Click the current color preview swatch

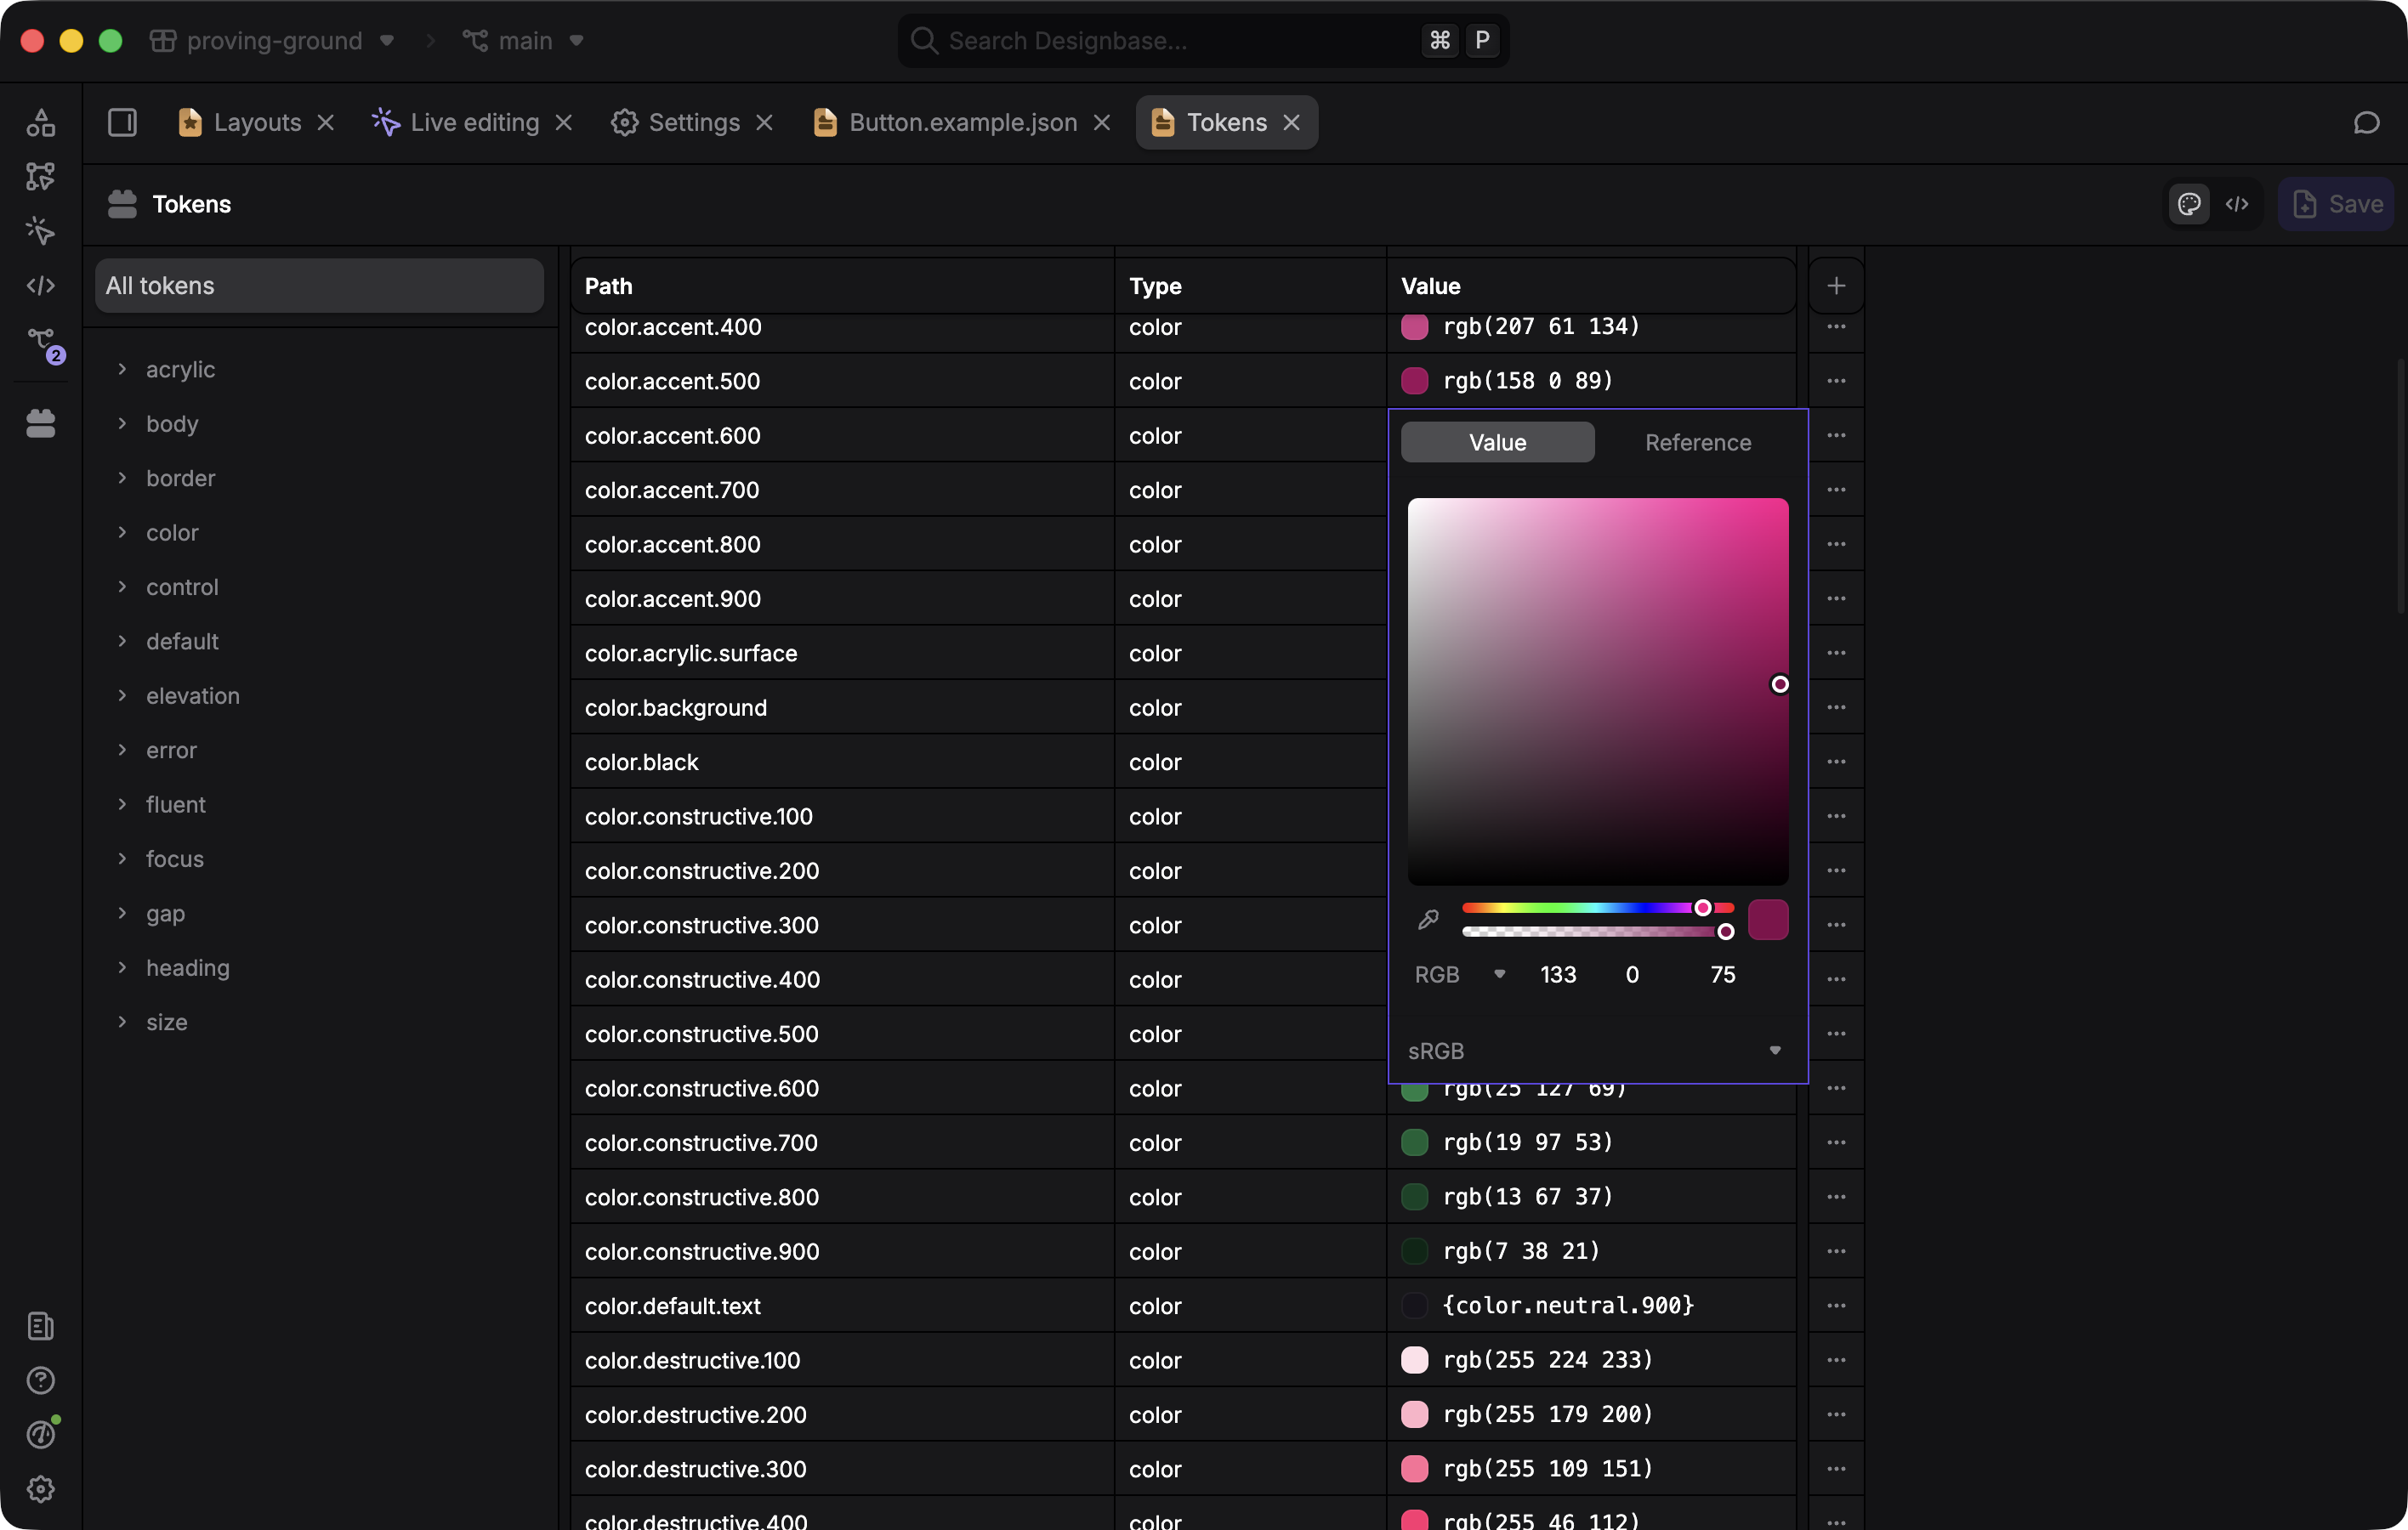pos(1768,920)
